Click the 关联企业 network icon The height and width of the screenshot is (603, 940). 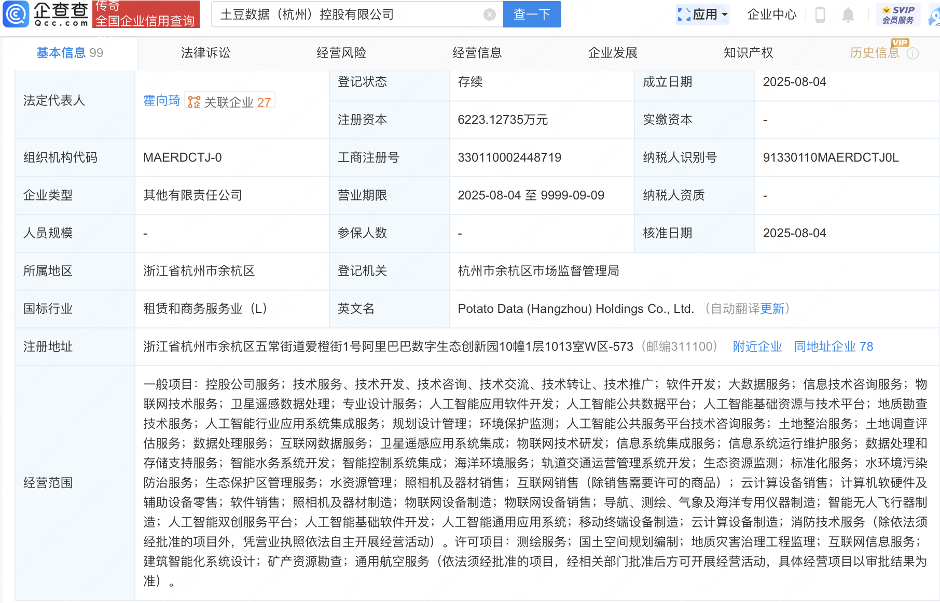point(194,102)
